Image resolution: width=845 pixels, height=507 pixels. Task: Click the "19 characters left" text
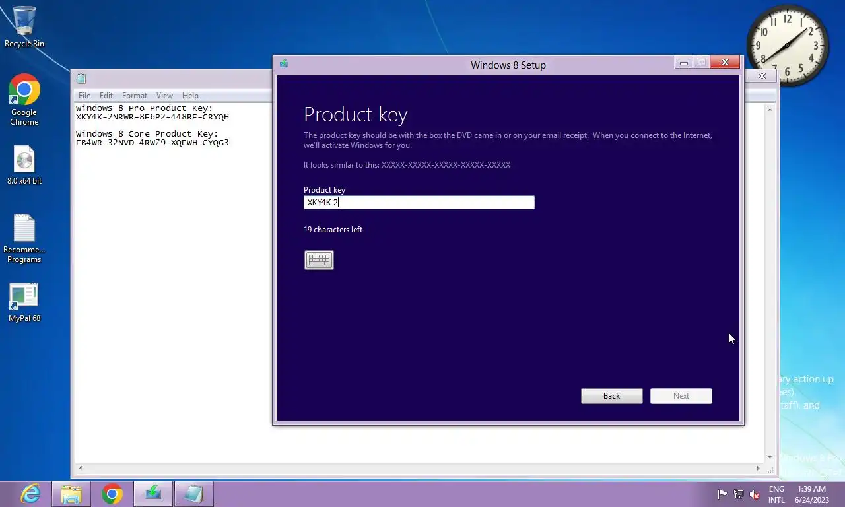pos(333,230)
